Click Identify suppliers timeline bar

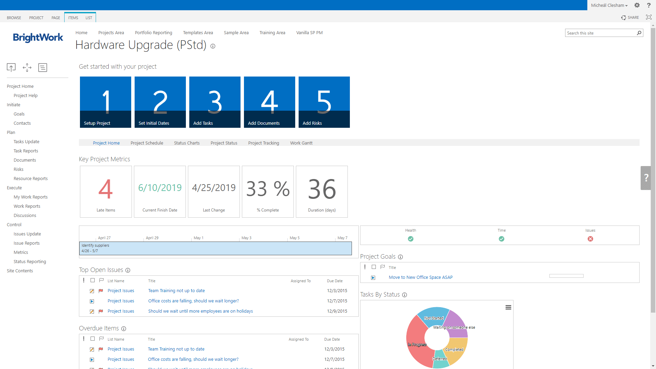(216, 248)
